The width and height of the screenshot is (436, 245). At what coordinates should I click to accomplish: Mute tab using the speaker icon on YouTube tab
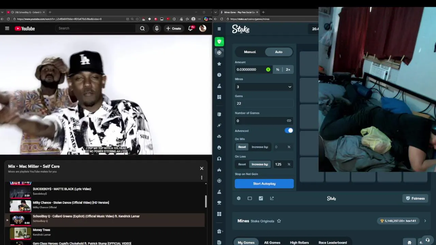click(x=12, y=12)
